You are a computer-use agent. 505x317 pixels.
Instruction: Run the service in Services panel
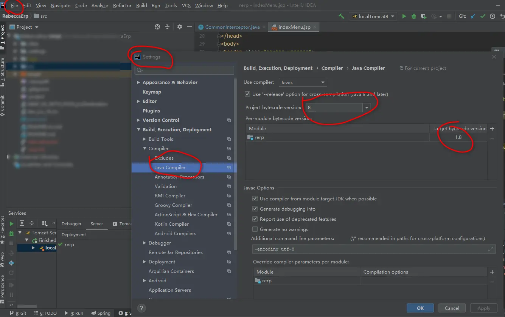[11, 223]
